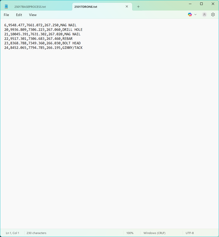Click the BOLT HEAD line
The width and height of the screenshot is (219, 237).
42,43
